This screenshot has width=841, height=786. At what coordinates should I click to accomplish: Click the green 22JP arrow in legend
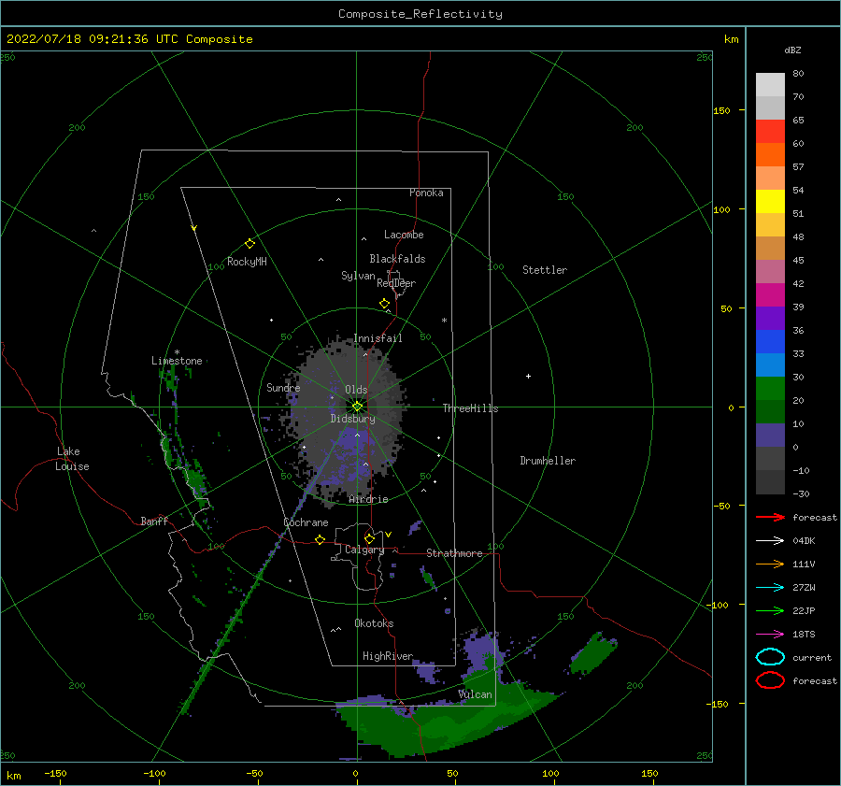point(770,610)
